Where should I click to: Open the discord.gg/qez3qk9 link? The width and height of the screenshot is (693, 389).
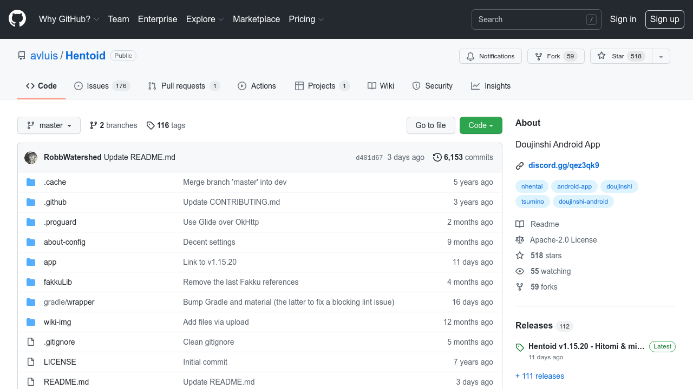click(564, 165)
